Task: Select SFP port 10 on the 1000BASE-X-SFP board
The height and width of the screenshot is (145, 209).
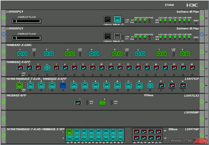Action: [x=102, y=68]
